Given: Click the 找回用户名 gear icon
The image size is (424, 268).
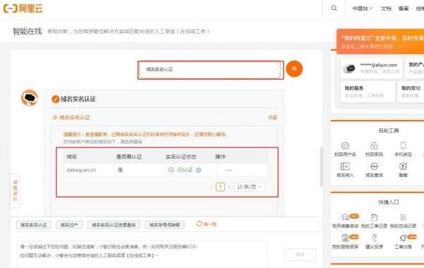Looking at the screenshot, I should click(345, 145).
